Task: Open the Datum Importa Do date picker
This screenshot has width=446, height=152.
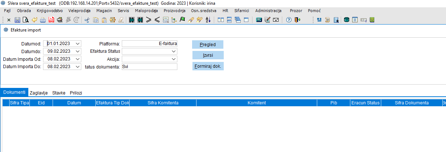Action: tap(78, 67)
